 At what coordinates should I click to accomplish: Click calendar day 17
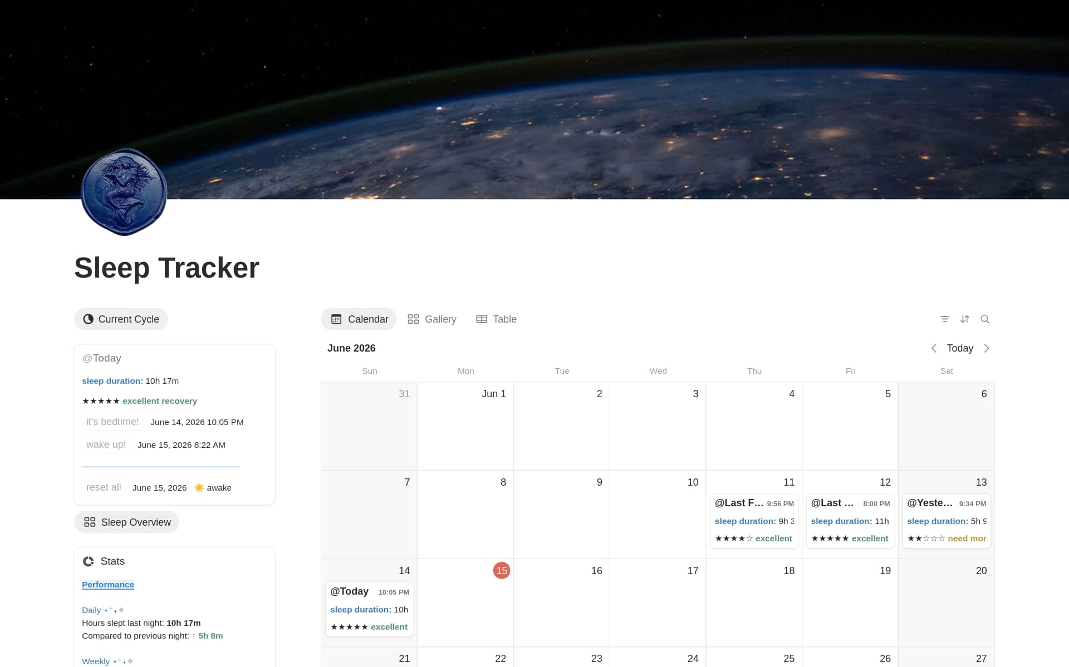click(658, 602)
